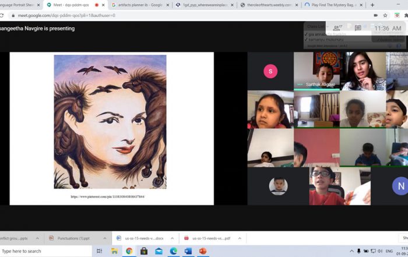The image size is (408, 257).
Task: Click the Pinterest link under the painting
Action: [107, 196]
